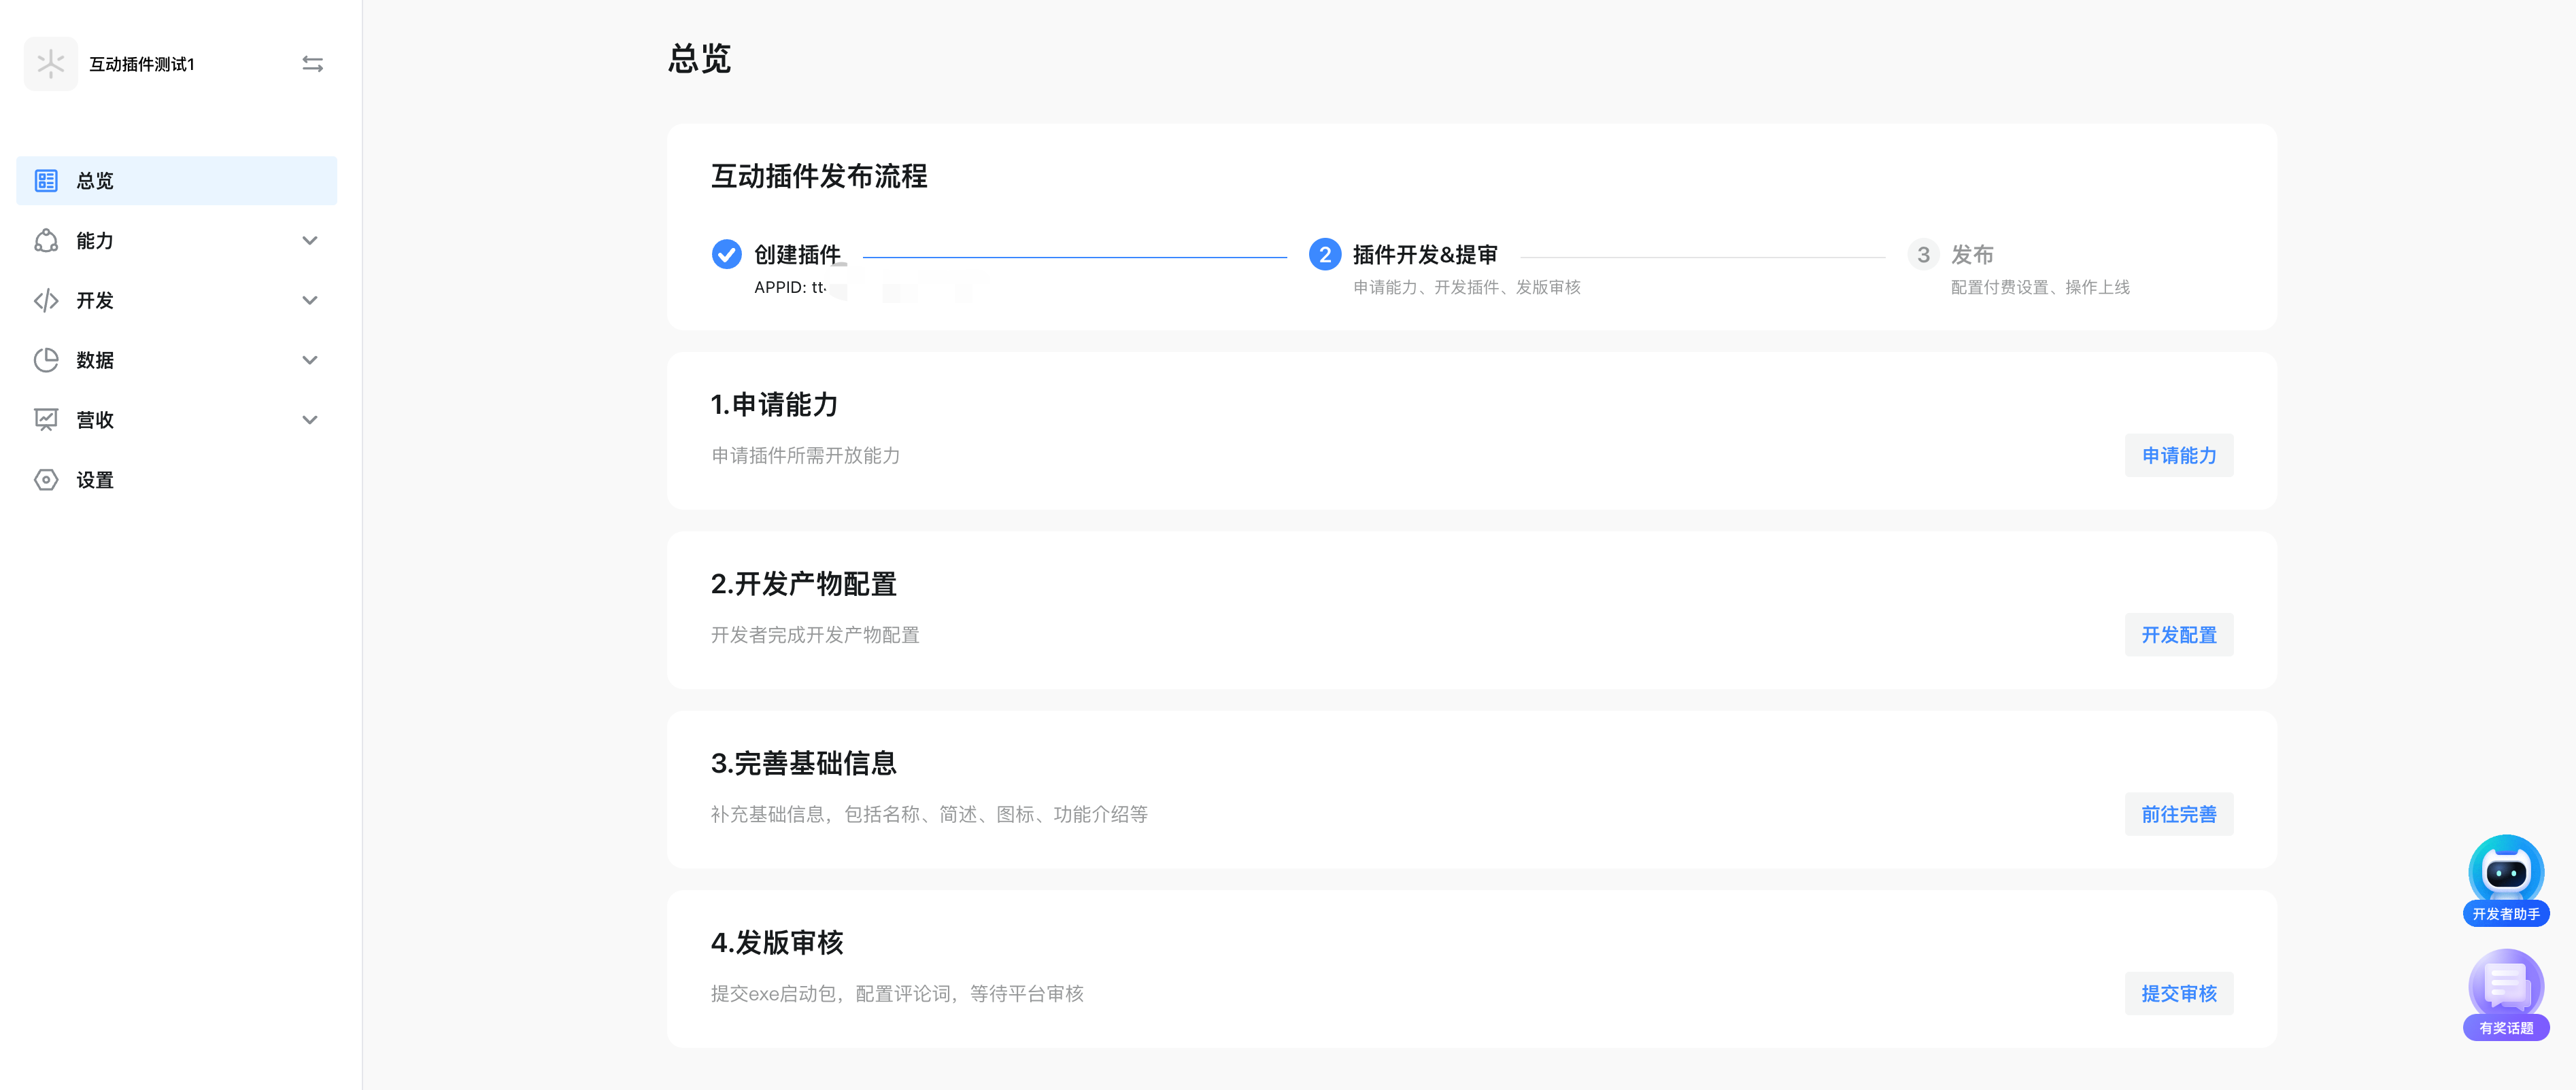Screen dimensions: 2576x1090
Task: Select the 营收 chart icon in sidebar
Action: pos(46,419)
